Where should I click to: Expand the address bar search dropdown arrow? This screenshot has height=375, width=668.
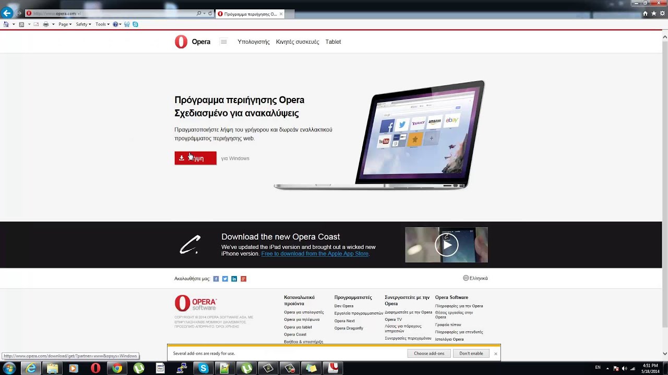coord(204,14)
